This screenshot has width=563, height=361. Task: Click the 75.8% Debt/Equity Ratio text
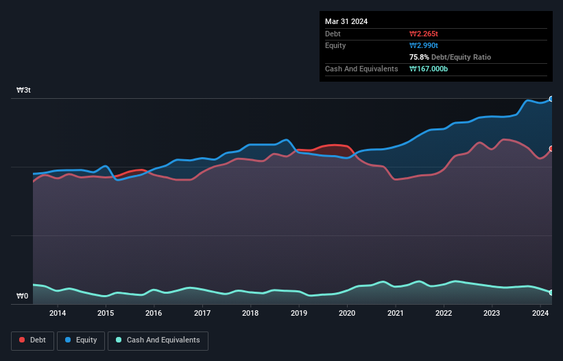(450, 57)
